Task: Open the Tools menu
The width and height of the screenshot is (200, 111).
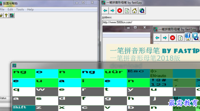Action: pos(20,9)
